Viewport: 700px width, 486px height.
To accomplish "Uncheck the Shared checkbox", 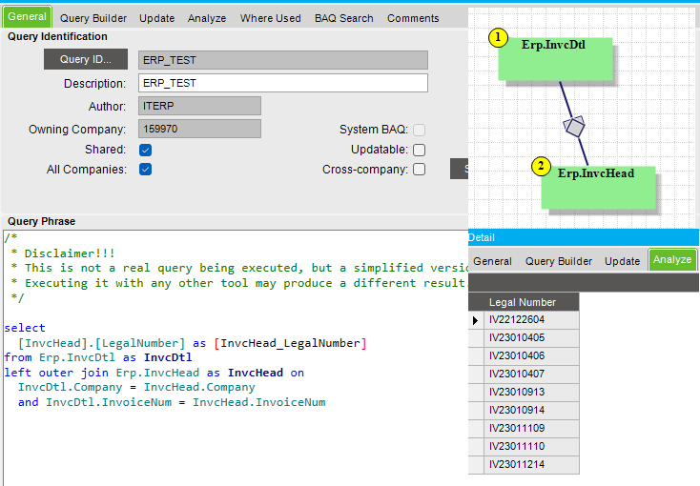I will point(146,150).
